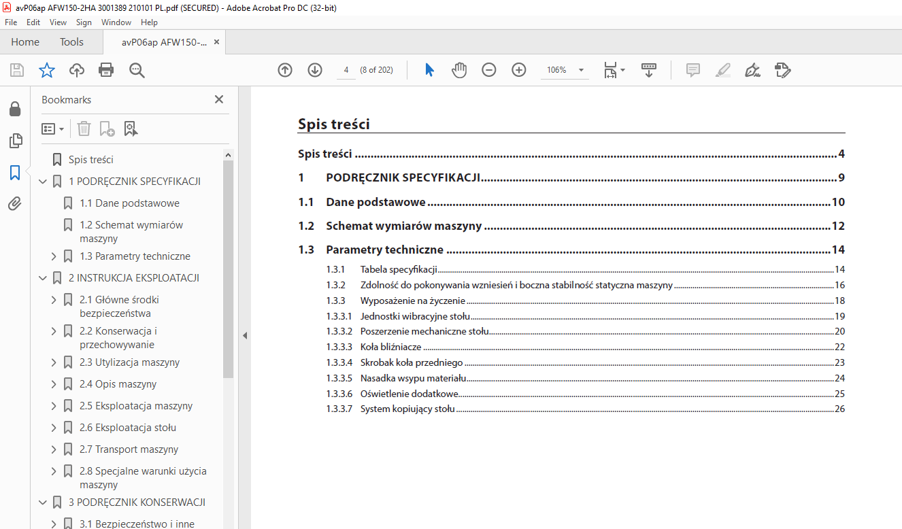Select 2.8 Specjalne warunki użycia bookmark
The width and height of the screenshot is (902, 529).
143,478
